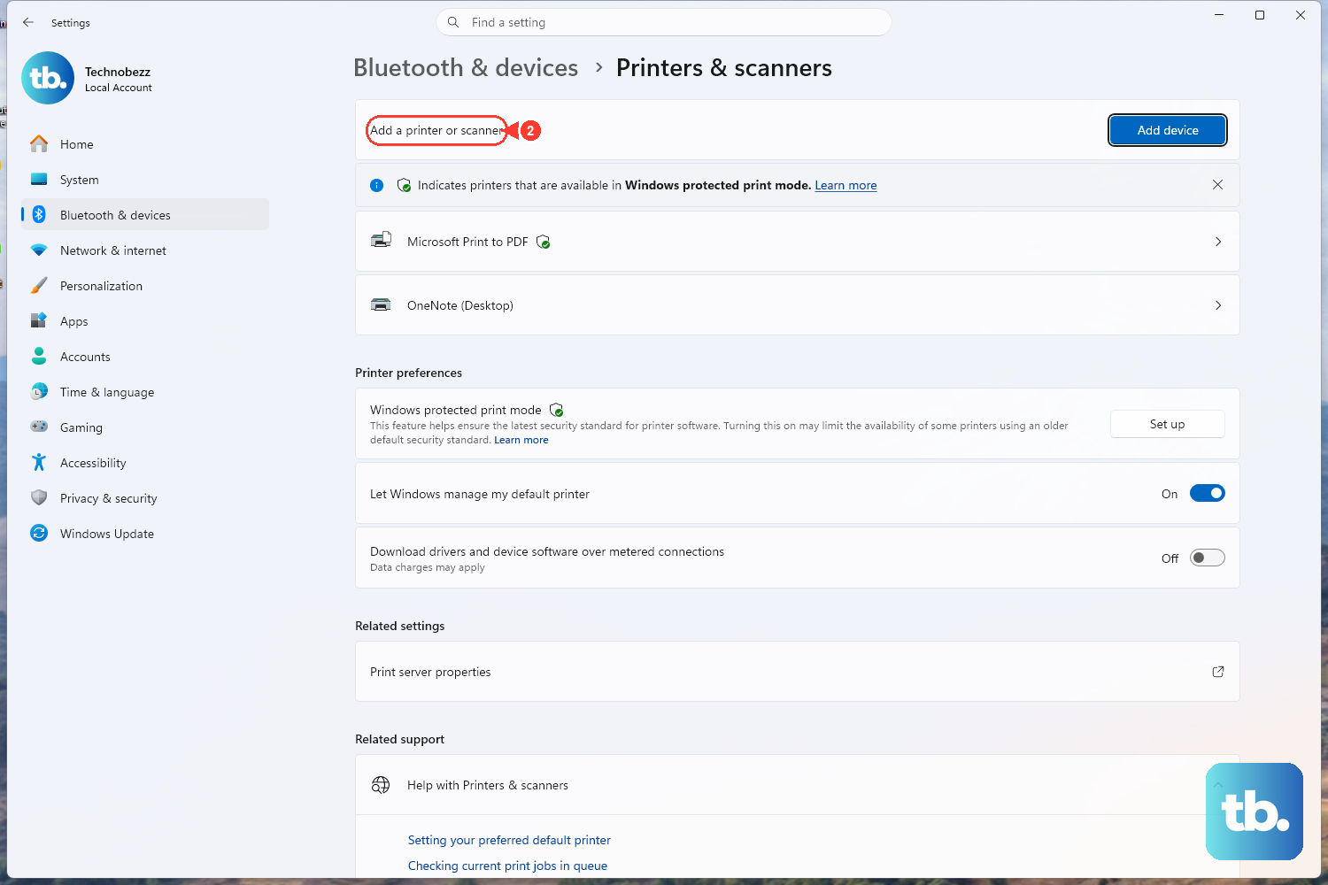Open Windows Update page
This screenshot has width=1328, height=885.
145,534
